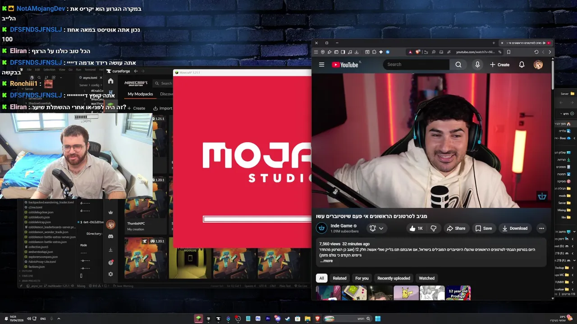Viewport: 577px width, 324px height.
Task: Click the YouTube Create button
Action: [499, 65]
